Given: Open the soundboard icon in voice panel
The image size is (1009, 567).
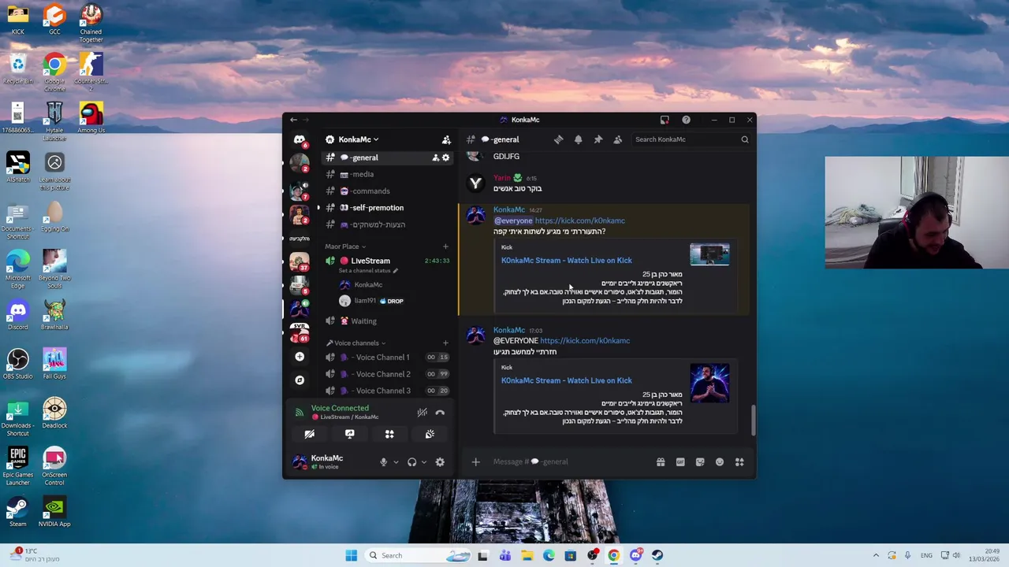Looking at the screenshot, I should point(430,434).
